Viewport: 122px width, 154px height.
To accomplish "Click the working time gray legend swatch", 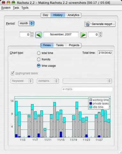I will coord(91,100).
